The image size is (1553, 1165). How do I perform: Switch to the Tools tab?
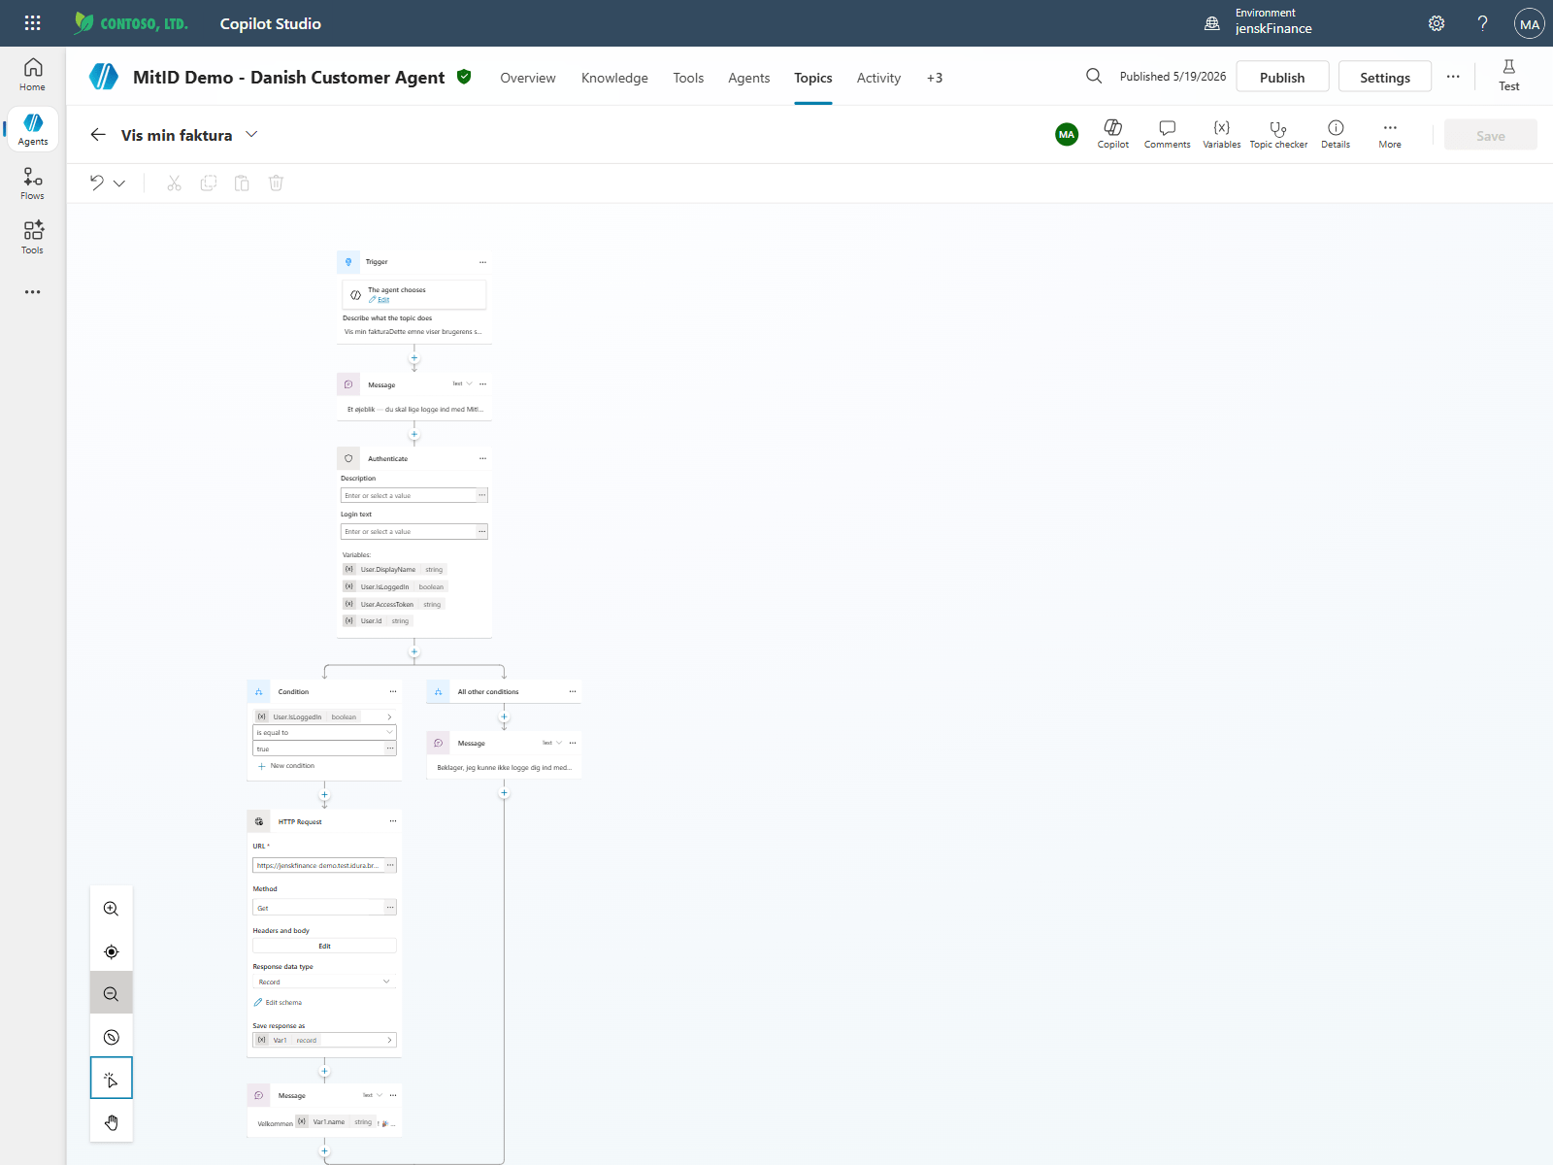click(688, 78)
